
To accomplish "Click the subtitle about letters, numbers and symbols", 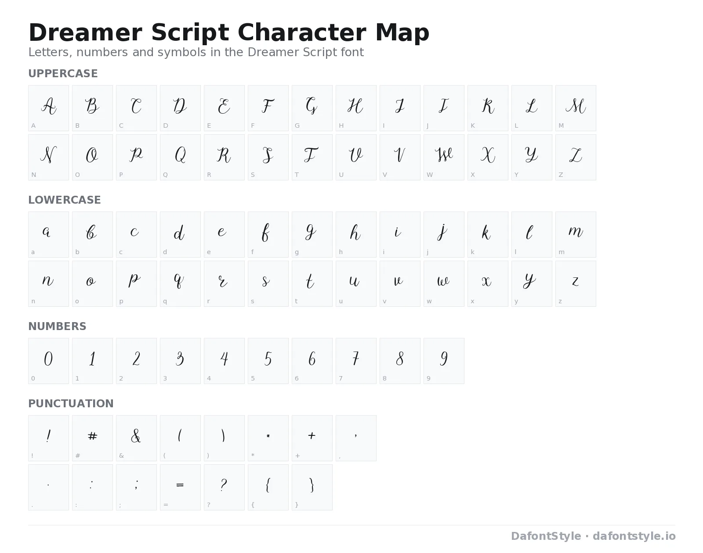I will (196, 52).
